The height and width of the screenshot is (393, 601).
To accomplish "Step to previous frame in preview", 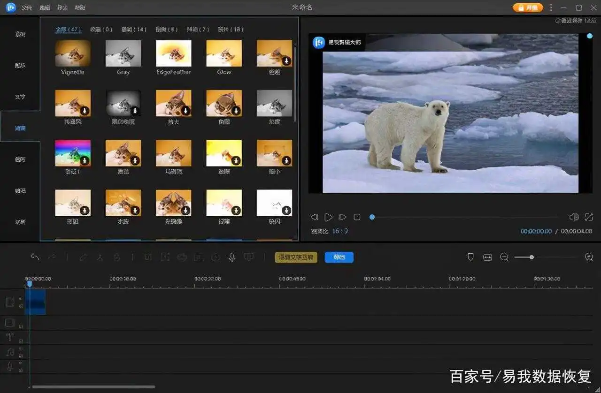I will click(314, 217).
